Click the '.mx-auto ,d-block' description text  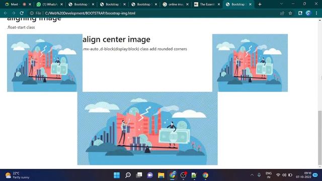(x=135, y=49)
